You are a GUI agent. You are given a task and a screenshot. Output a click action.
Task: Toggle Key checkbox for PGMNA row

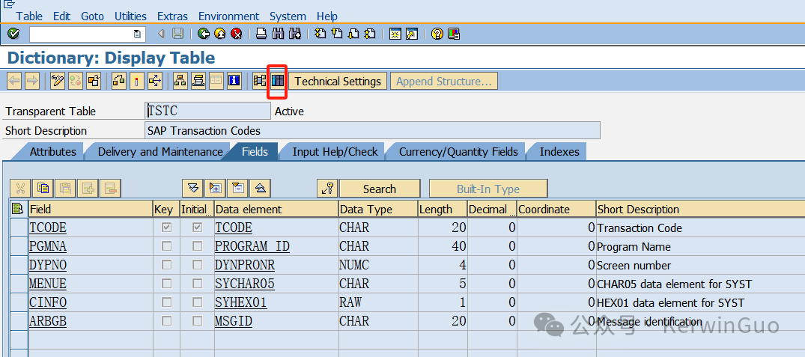[x=166, y=246]
